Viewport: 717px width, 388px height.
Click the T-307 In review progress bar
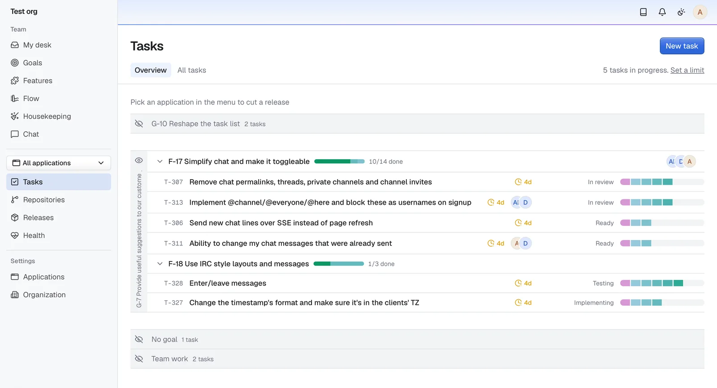coord(662,182)
